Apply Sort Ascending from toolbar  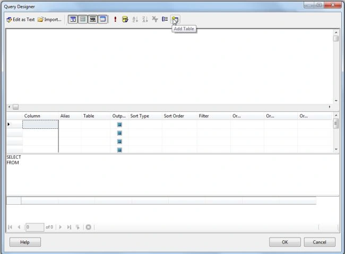135,19
